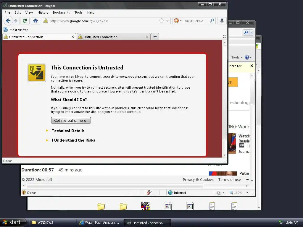Click the IE privacy report eye icon

149,192
